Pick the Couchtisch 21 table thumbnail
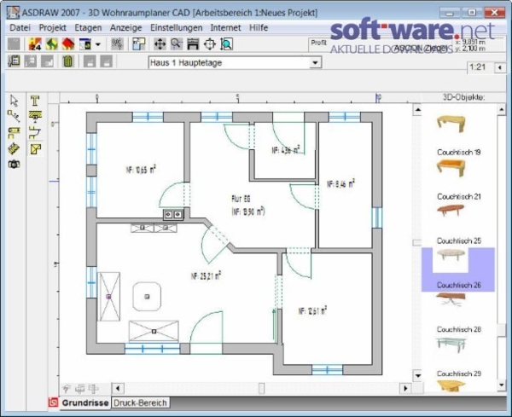 point(457,211)
